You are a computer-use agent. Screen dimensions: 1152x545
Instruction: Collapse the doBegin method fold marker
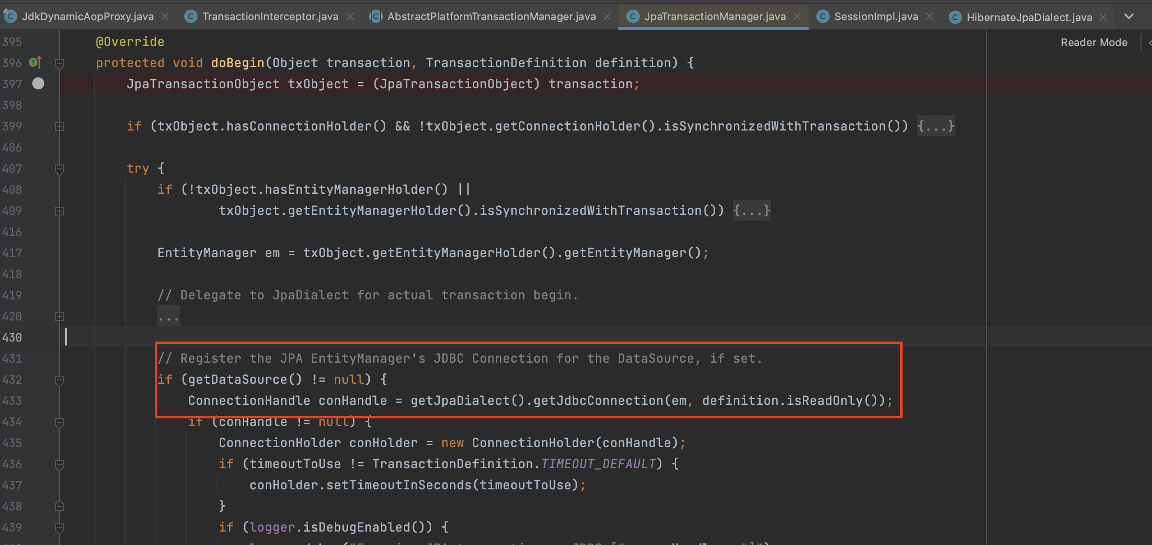coord(59,63)
